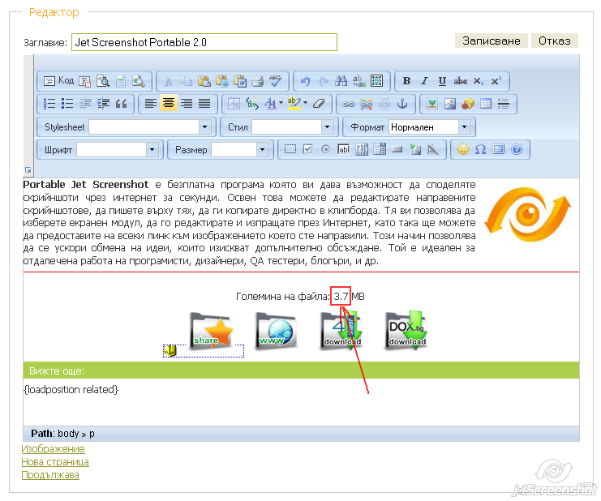Click the Anchor icon

[x=402, y=104]
